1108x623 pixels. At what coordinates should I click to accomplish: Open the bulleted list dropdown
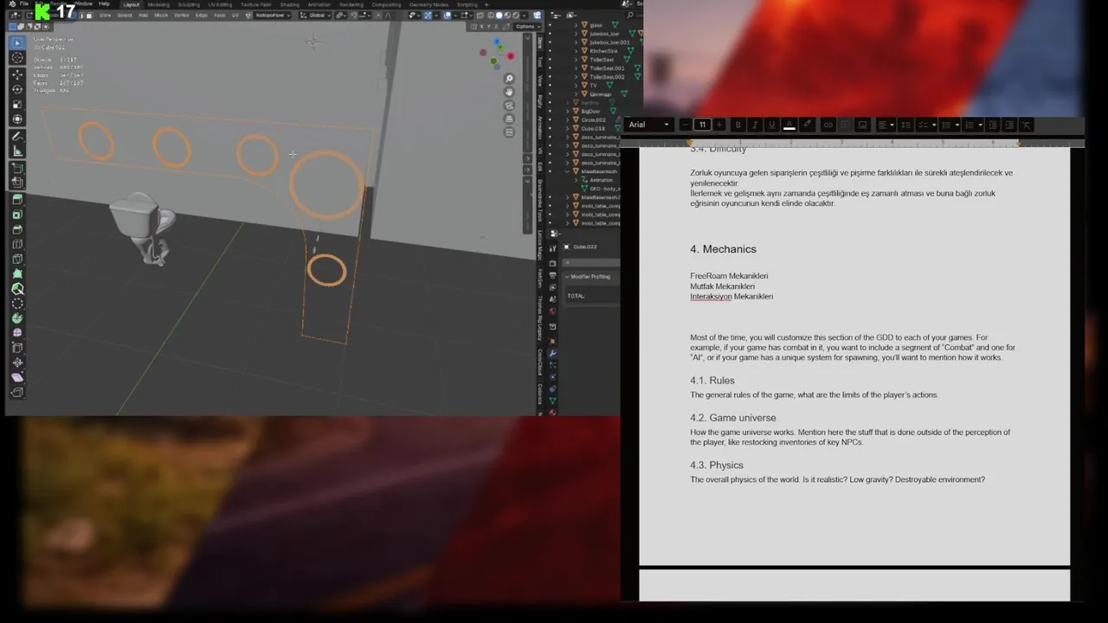950,125
